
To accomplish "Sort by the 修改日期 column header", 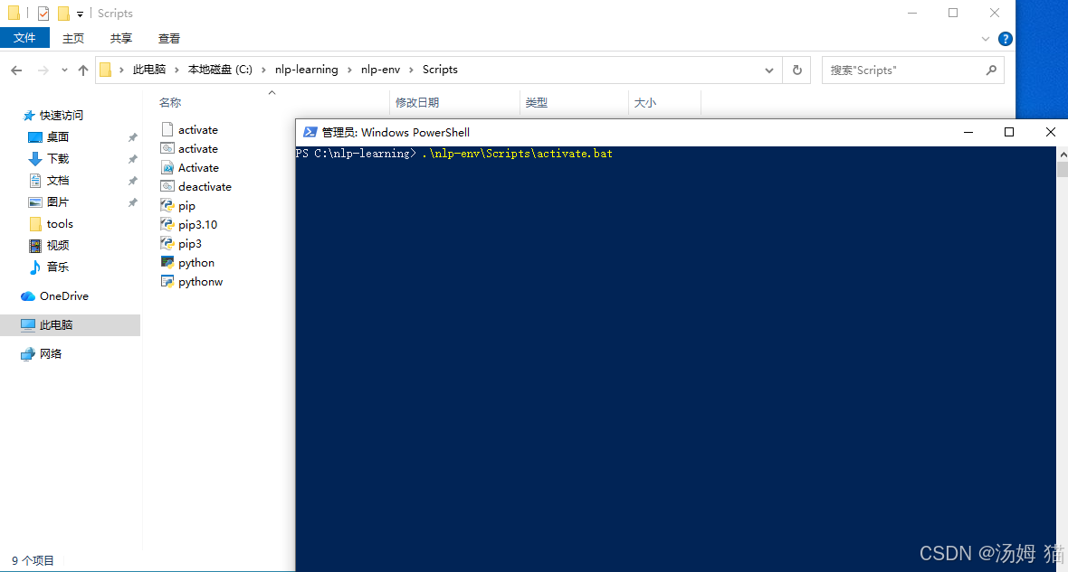I will point(417,103).
